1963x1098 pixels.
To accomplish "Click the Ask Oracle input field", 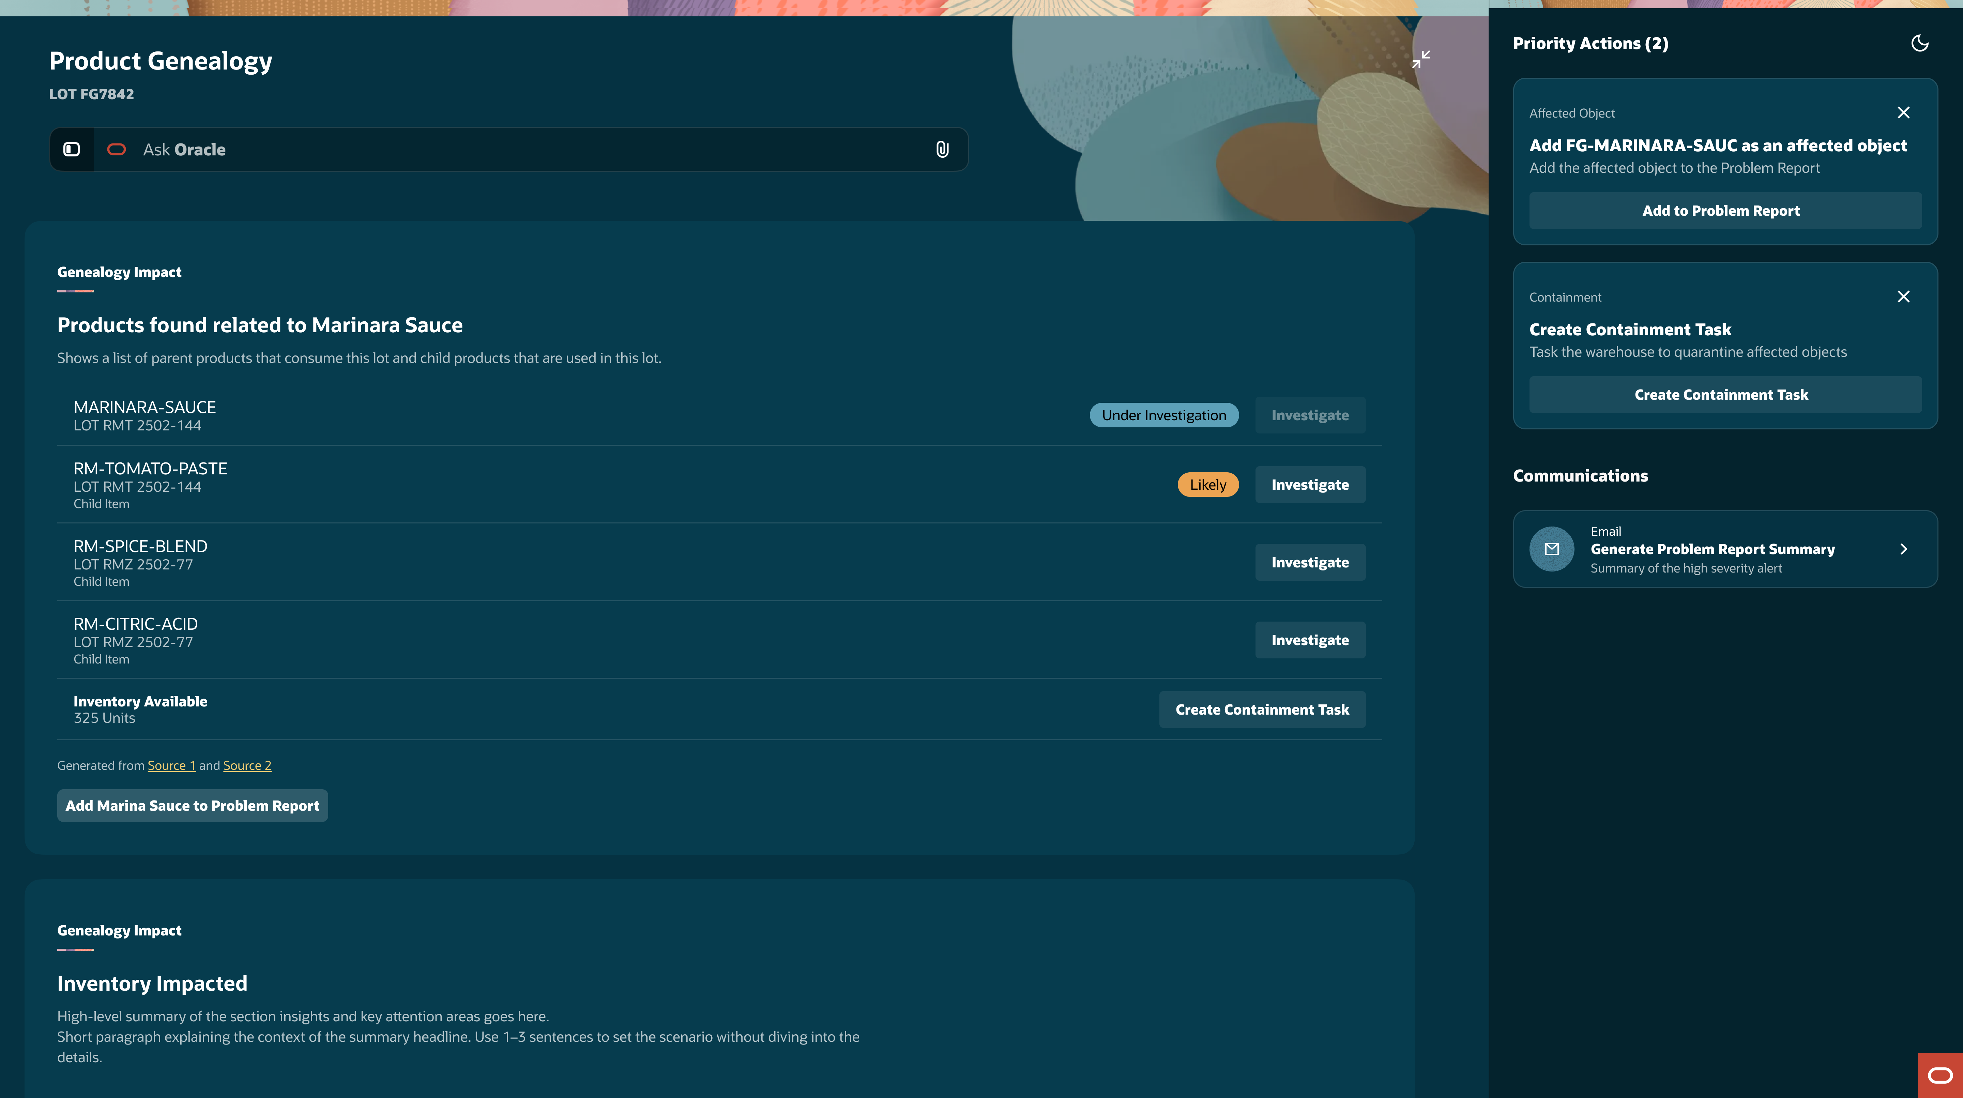I will pyautogui.click(x=509, y=149).
